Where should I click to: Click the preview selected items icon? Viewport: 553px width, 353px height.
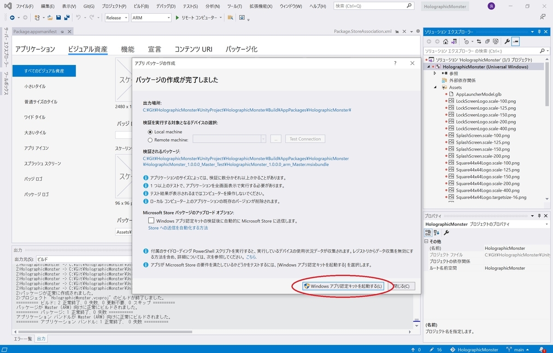click(x=516, y=41)
